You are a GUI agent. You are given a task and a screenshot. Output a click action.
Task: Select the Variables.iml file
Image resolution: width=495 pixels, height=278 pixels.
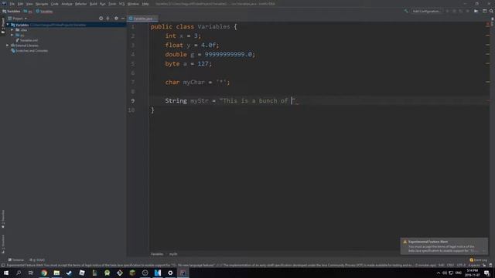27,40
